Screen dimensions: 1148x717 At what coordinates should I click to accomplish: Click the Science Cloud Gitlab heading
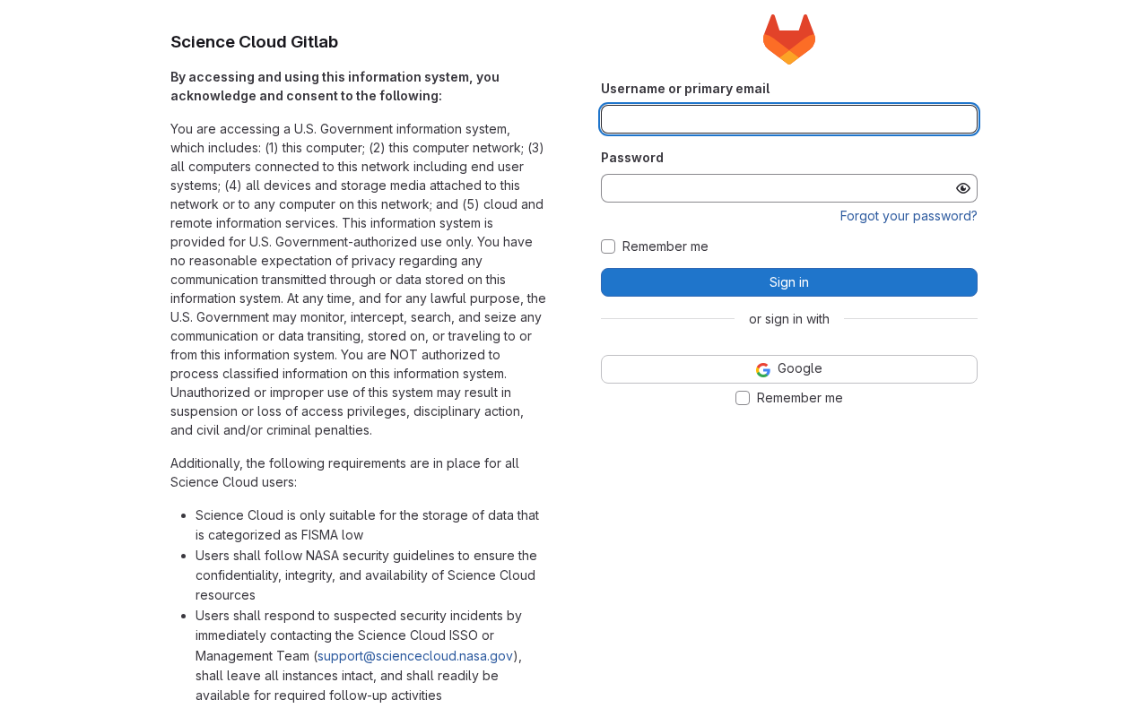point(254,42)
